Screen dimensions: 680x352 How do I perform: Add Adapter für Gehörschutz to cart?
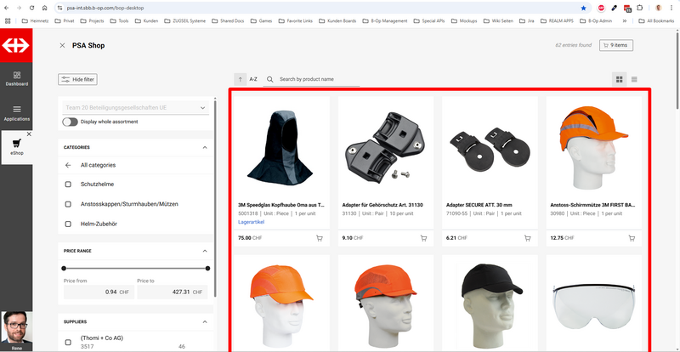[x=423, y=238]
